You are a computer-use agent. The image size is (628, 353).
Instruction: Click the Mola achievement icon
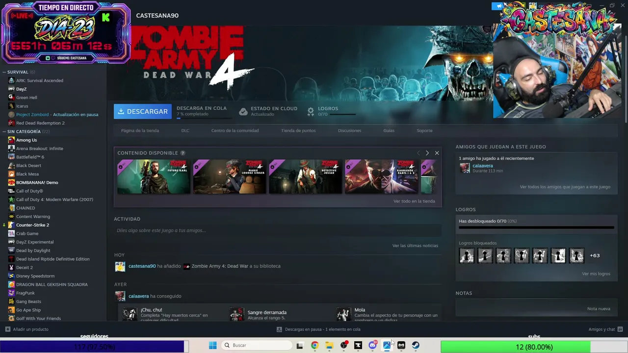coord(343,314)
